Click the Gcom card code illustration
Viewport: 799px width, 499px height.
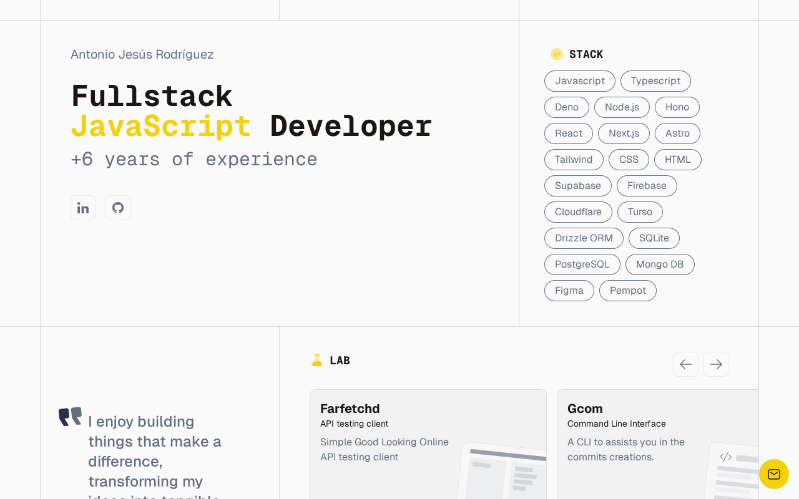click(x=732, y=470)
